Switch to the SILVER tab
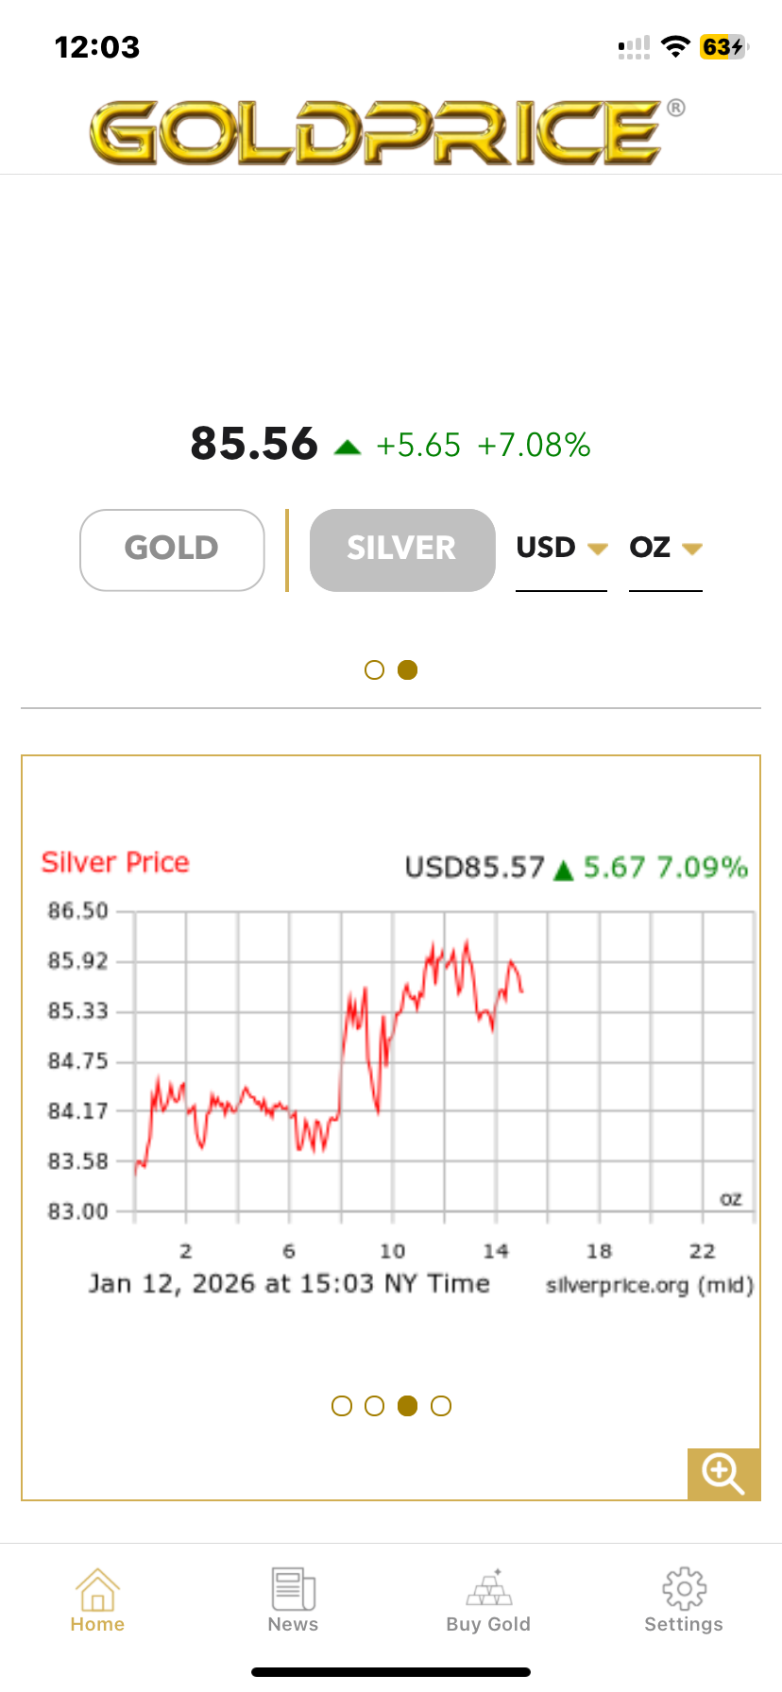This screenshot has height=1692, width=782. pyautogui.click(x=402, y=550)
